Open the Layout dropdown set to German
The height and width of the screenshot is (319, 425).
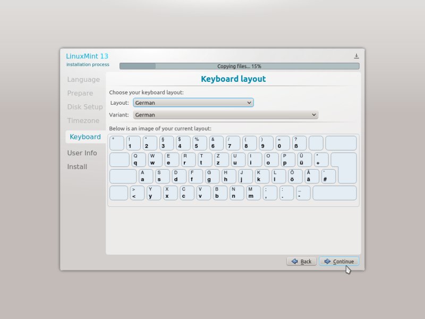(x=193, y=103)
